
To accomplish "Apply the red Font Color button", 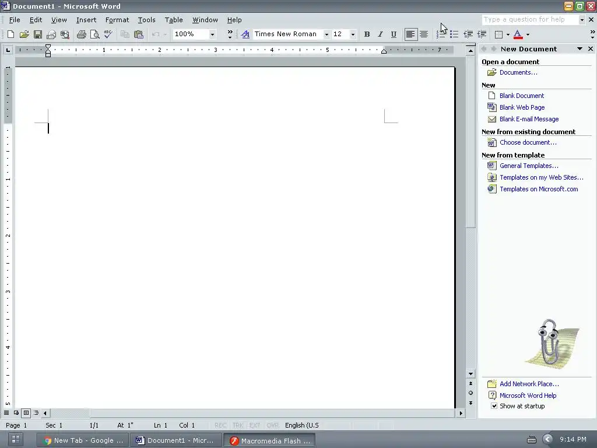I will 518,34.
